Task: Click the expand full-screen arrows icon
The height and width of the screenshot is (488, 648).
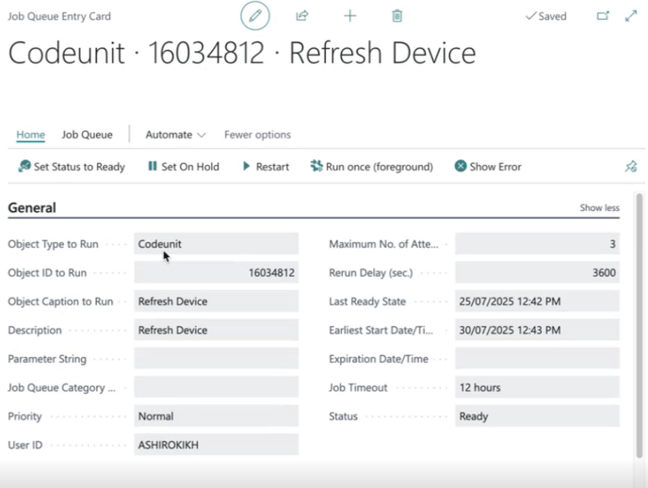Action: point(631,16)
